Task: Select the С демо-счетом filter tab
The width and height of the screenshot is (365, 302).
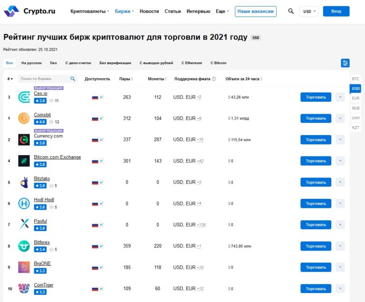Action: point(78,63)
